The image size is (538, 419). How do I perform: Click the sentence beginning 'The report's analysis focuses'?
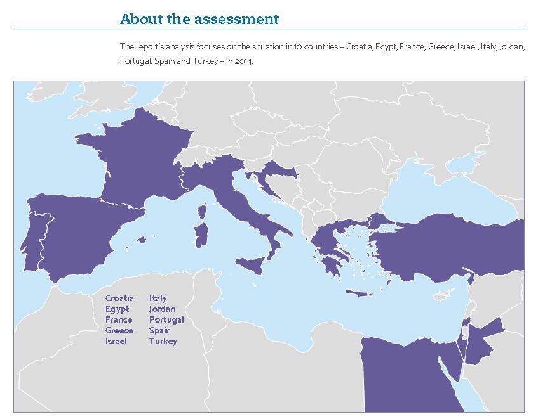(322, 54)
